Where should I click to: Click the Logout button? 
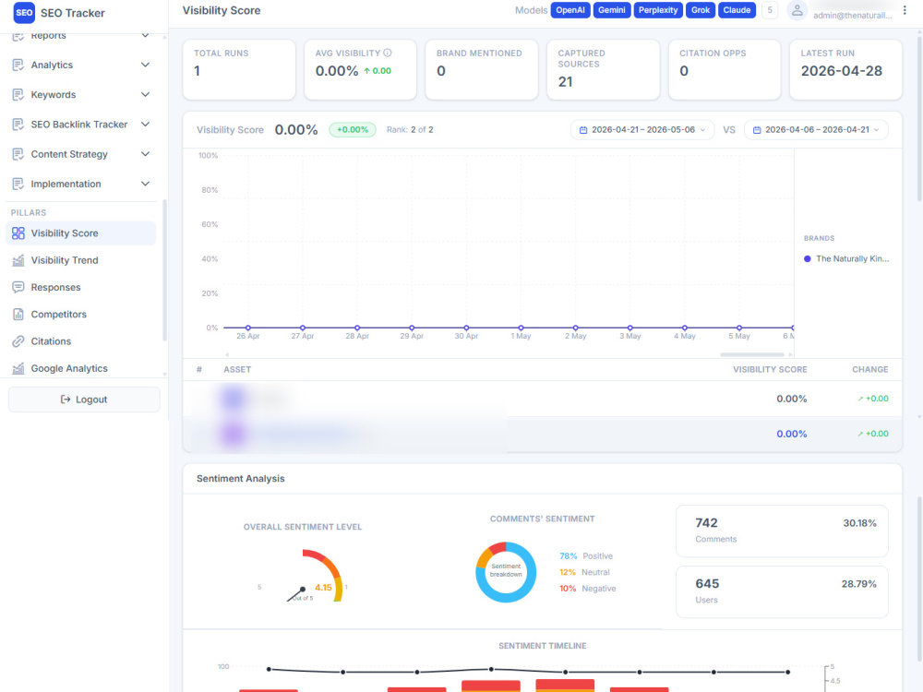(x=84, y=400)
